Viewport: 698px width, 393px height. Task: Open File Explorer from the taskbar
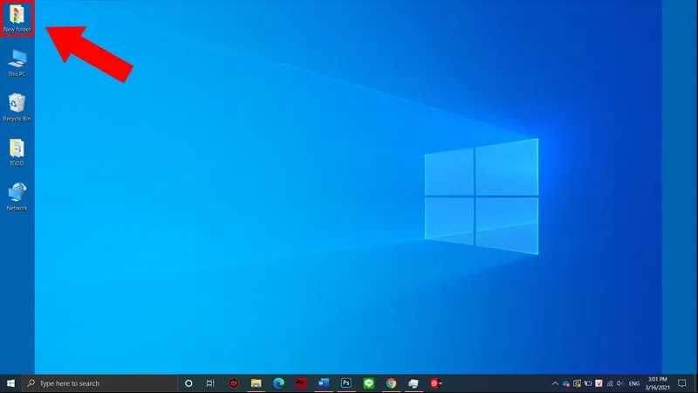256,383
